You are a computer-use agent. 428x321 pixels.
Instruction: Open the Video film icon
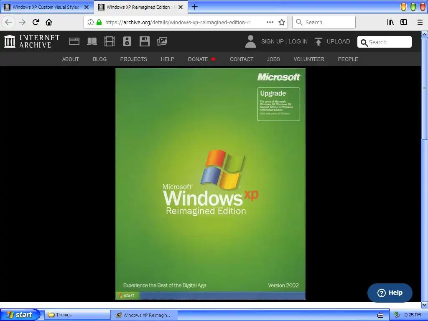[110, 41]
